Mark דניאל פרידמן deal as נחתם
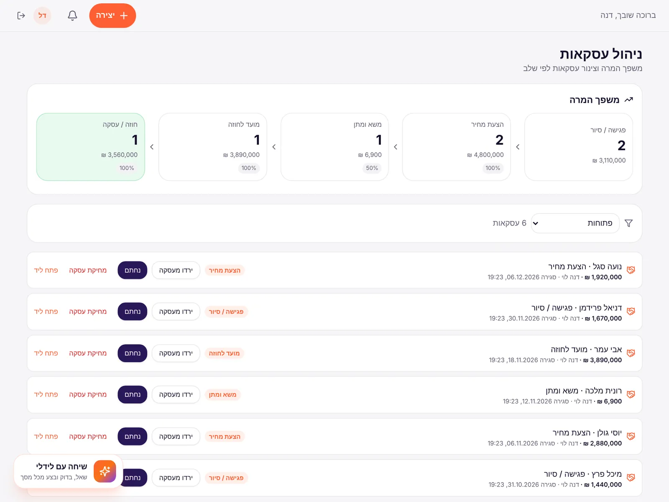The image size is (669, 502). 133,312
